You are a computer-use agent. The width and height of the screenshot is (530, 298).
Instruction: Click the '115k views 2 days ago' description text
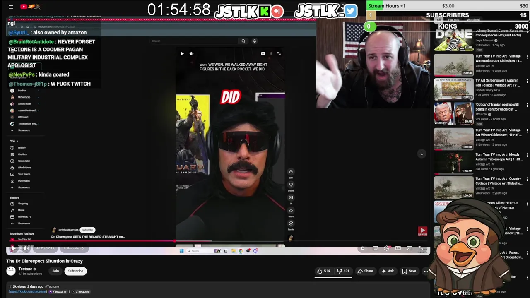(x=26, y=286)
